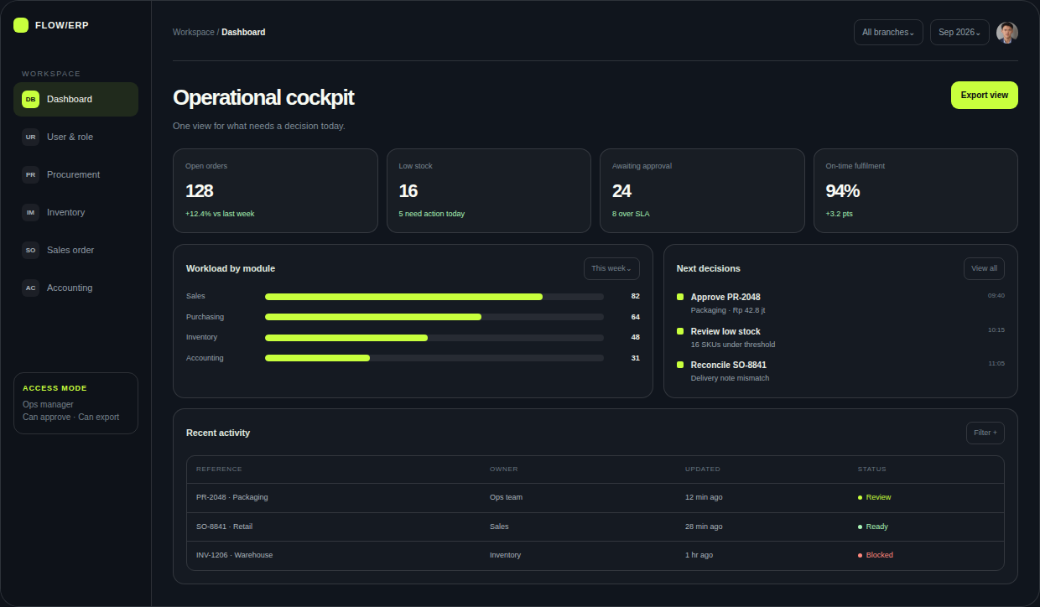Click the UPDATED column header

pos(703,470)
